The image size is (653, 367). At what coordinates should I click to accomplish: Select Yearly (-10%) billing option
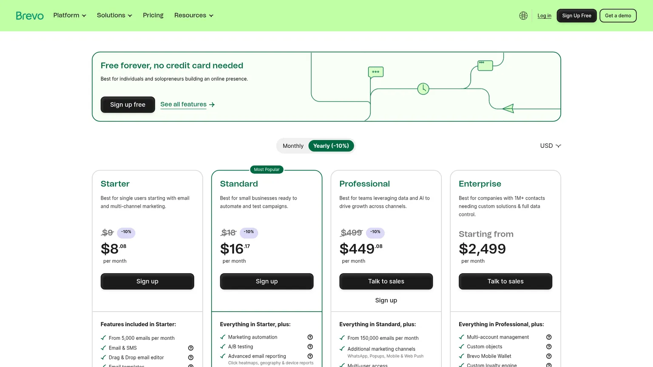point(331,146)
